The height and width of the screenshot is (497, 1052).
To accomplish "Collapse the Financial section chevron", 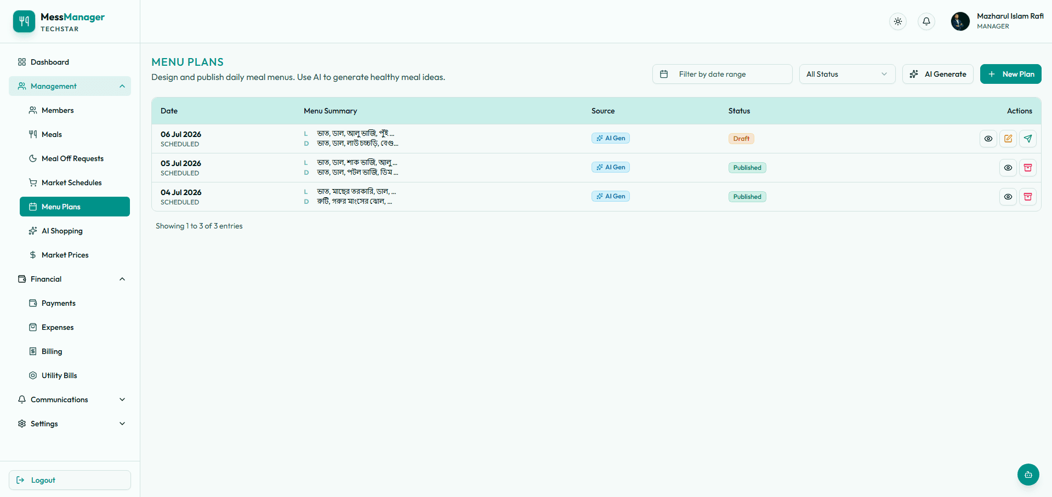I will click(x=122, y=279).
